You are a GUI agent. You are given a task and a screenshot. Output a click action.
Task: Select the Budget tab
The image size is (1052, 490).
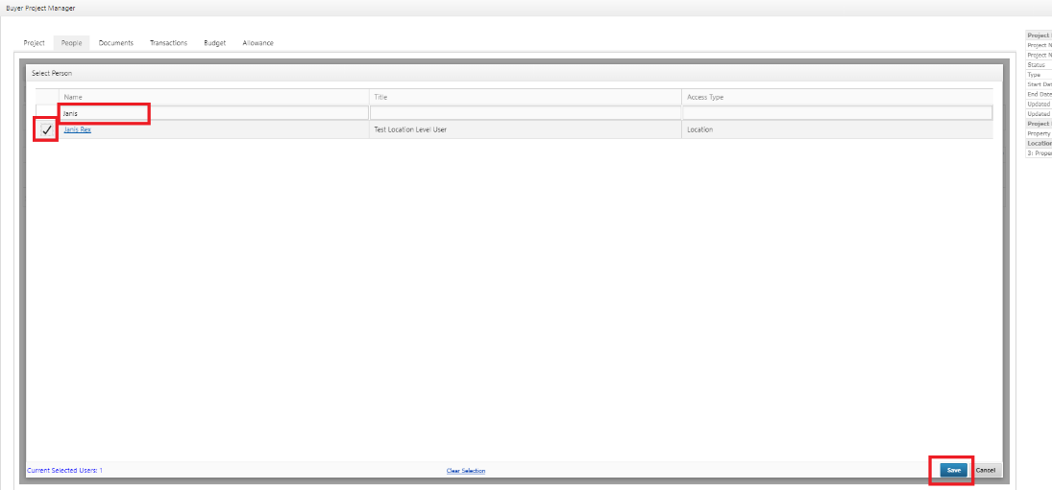pyautogui.click(x=215, y=43)
